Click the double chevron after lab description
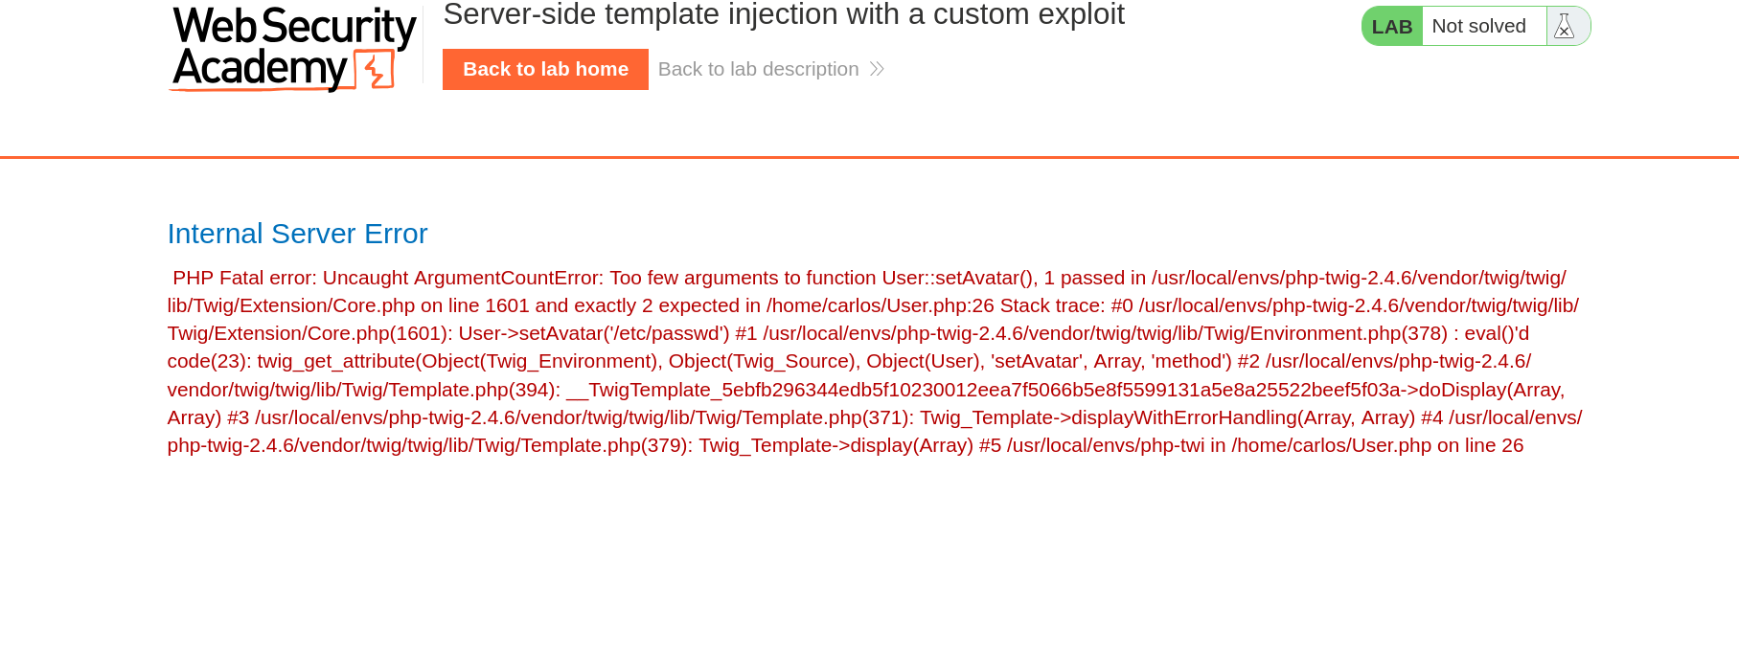The image size is (1739, 653). [877, 69]
